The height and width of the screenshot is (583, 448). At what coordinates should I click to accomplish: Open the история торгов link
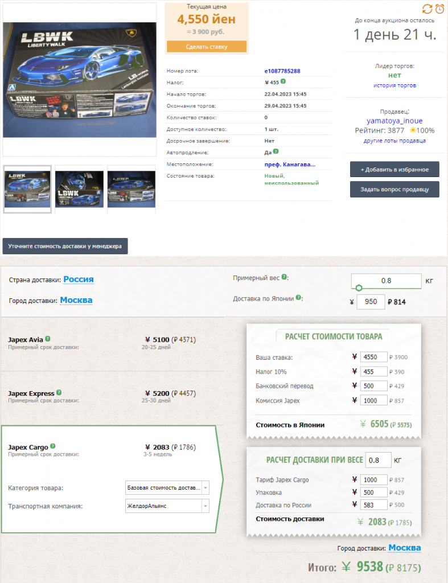coord(394,85)
